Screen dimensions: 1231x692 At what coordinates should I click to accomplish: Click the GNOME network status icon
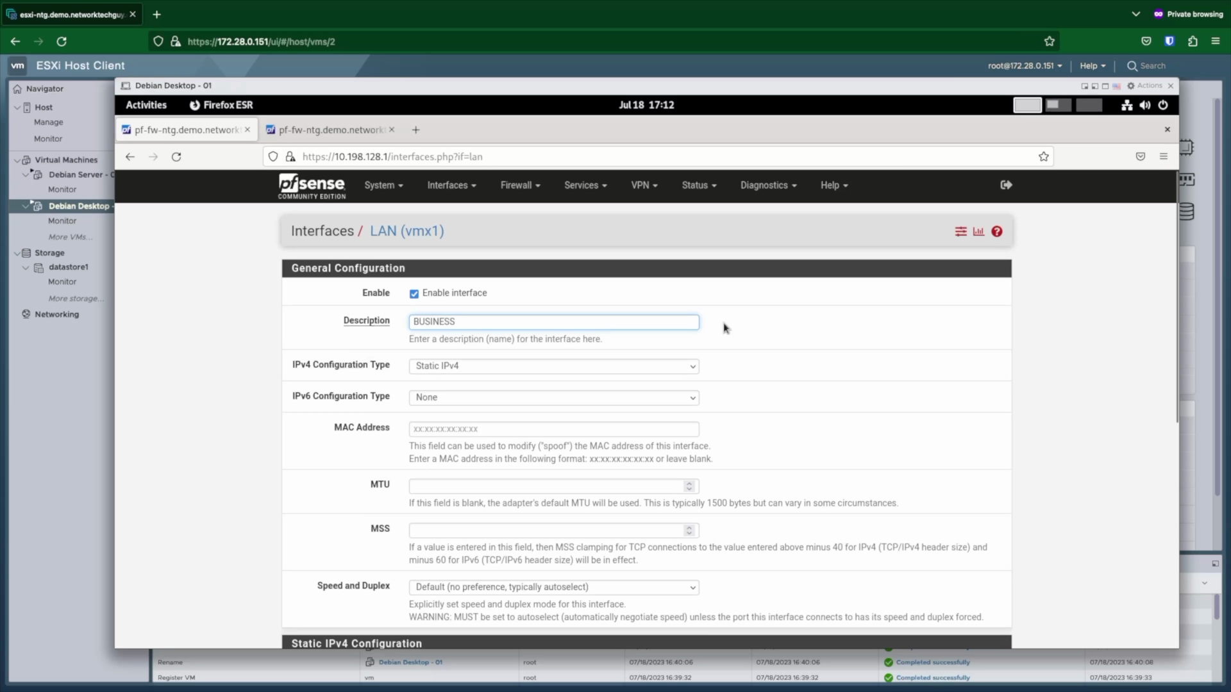pos(1126,105)
